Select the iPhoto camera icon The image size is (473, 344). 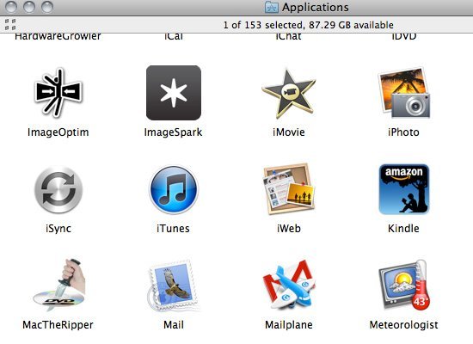[404, 93]
